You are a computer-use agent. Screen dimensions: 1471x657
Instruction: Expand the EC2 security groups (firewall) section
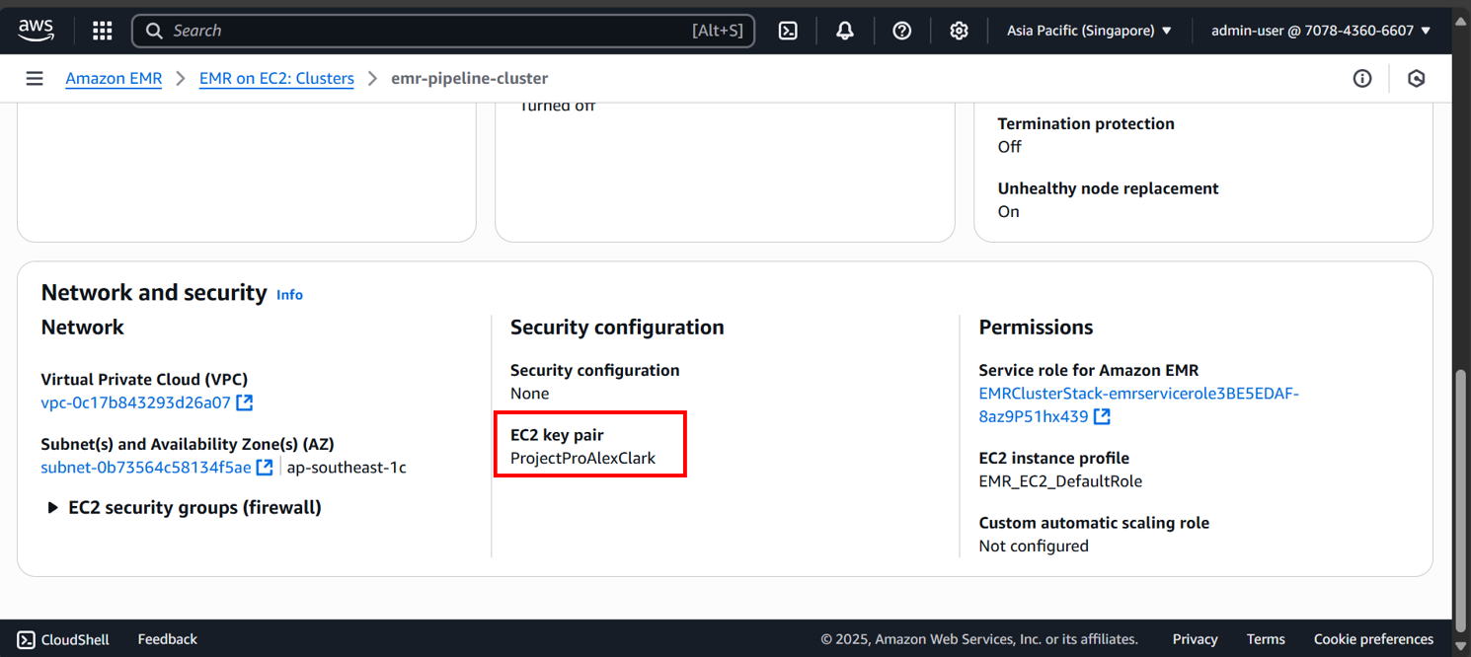[53, 508]
